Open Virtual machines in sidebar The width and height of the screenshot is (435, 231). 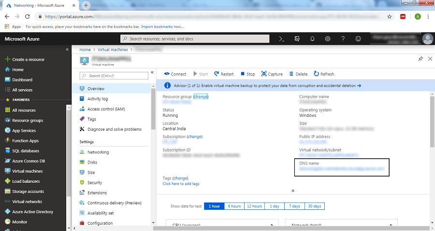(24, 171)
